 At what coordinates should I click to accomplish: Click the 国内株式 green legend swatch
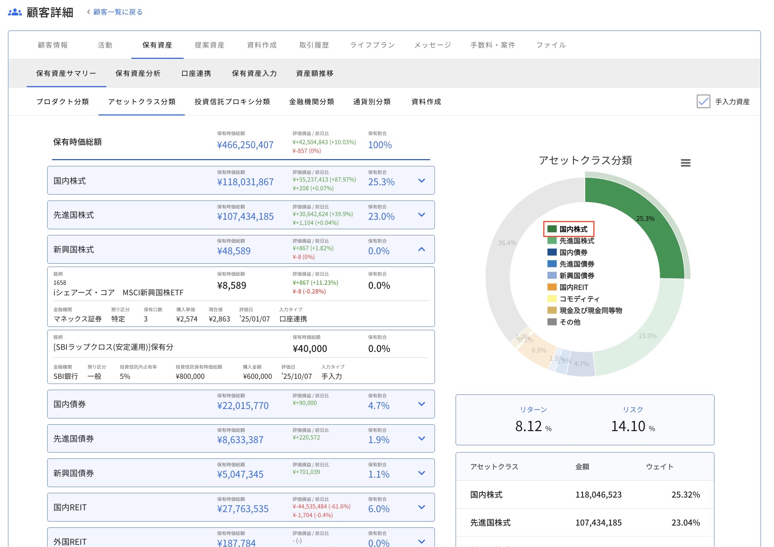tap(552, 229)
